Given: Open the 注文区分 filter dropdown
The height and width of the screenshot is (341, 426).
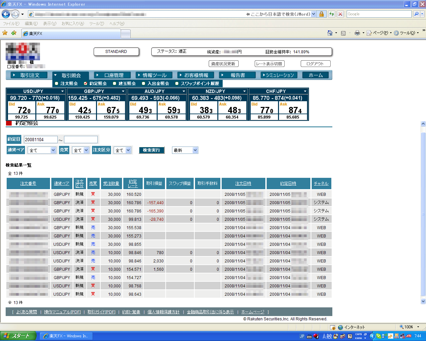Looking at the screenshot, I should coord(122,150).
